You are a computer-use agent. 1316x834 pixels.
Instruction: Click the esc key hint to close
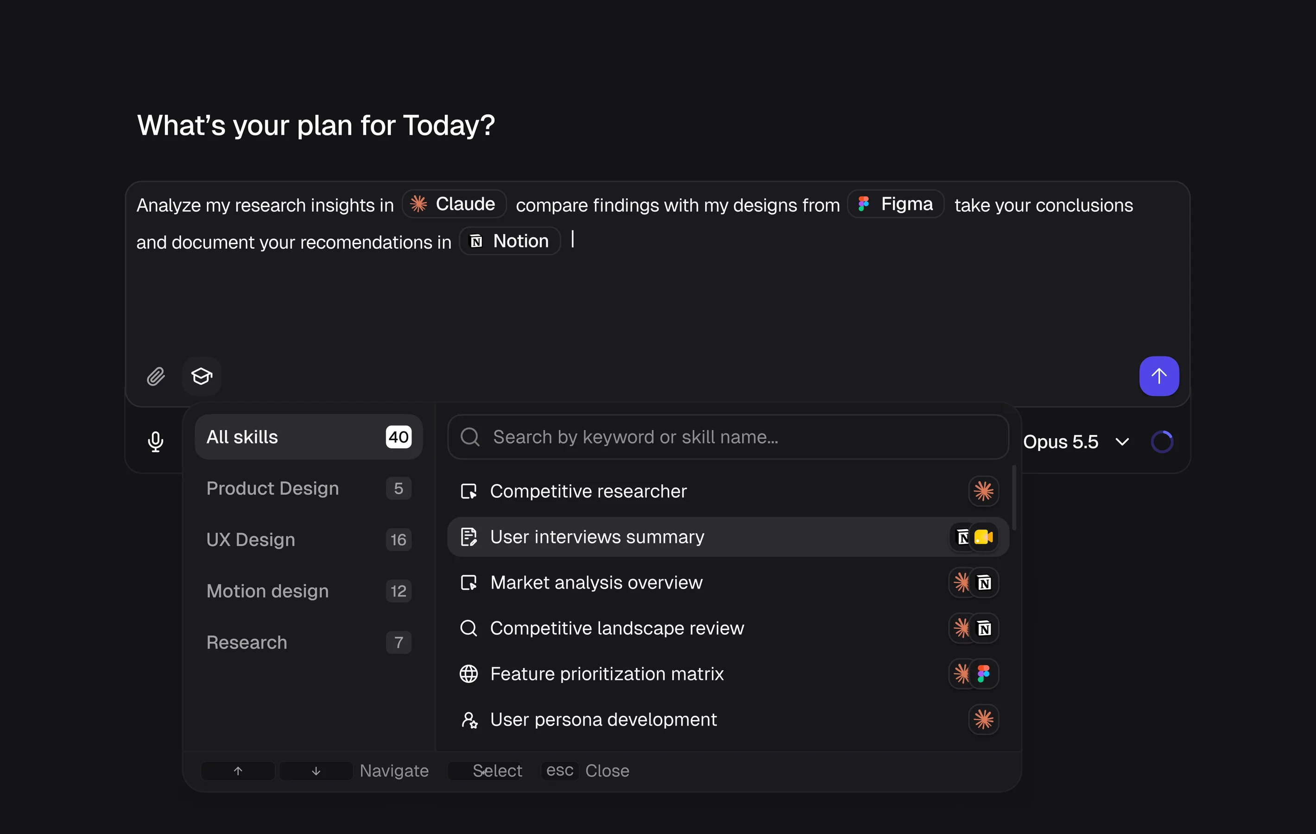pyautogui.click(x=560, y=770)
